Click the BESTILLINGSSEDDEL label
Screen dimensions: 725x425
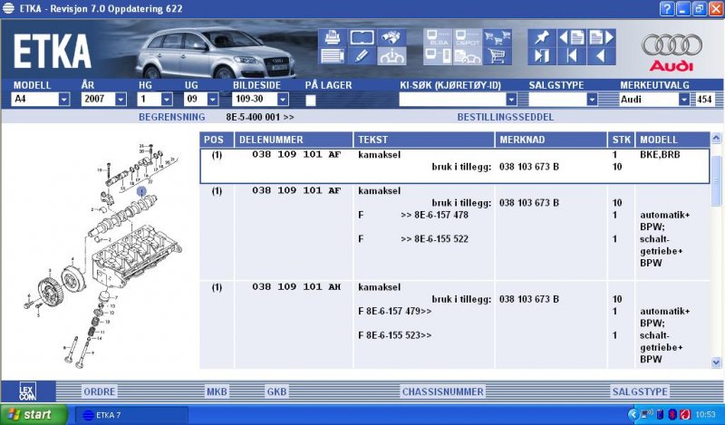pos(505,118)
